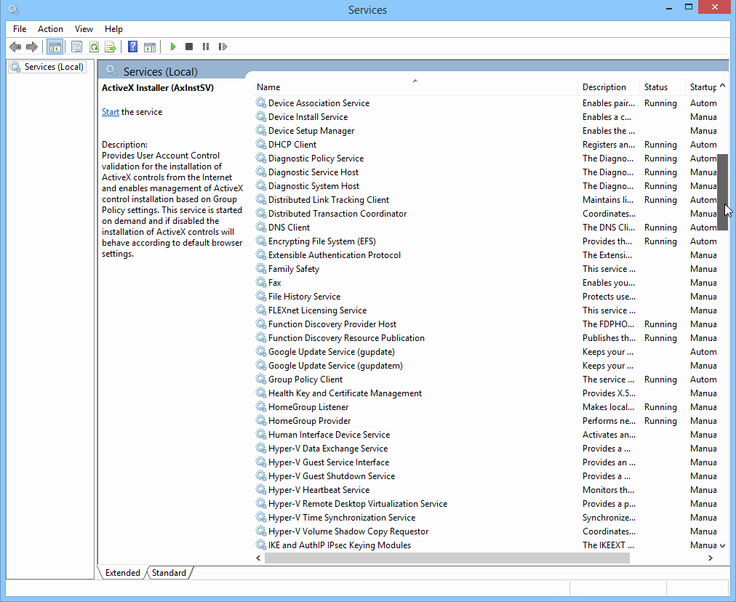Toggle Show/Hide Console Tree button
This screenshot has width=736, height=602.
point(55,47)
